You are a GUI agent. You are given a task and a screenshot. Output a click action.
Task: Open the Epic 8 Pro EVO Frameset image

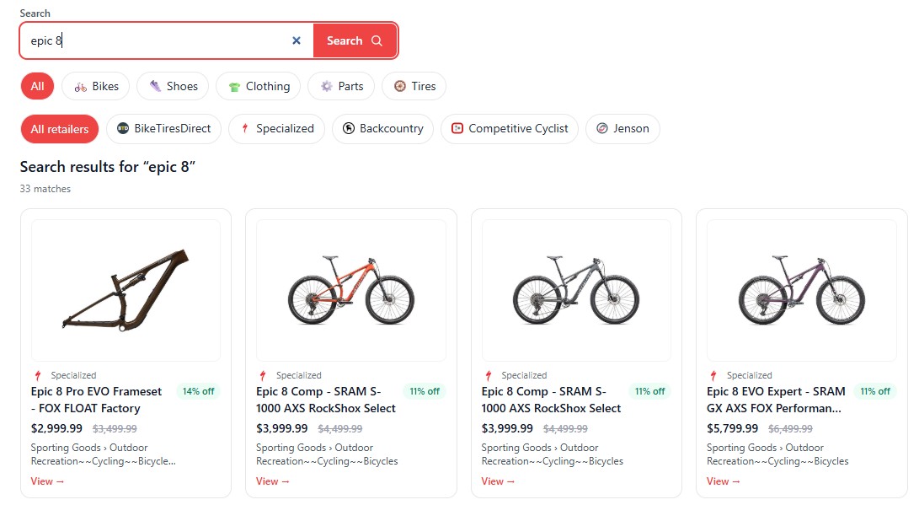pyautogui.click(x=126, y=291)
